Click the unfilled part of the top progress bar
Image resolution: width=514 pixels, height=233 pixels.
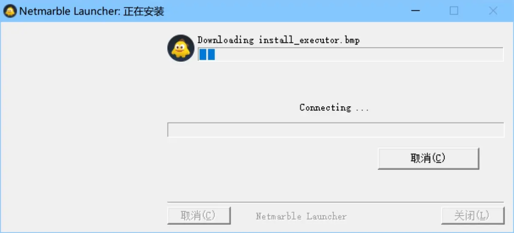click(x=359, y=54)
